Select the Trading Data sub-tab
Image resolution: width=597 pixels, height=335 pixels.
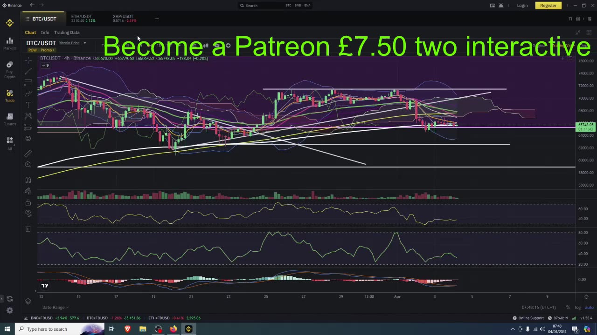[67, 33]
